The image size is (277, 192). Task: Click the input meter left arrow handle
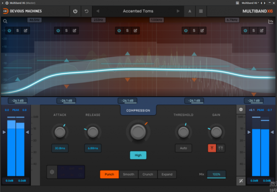4,132
